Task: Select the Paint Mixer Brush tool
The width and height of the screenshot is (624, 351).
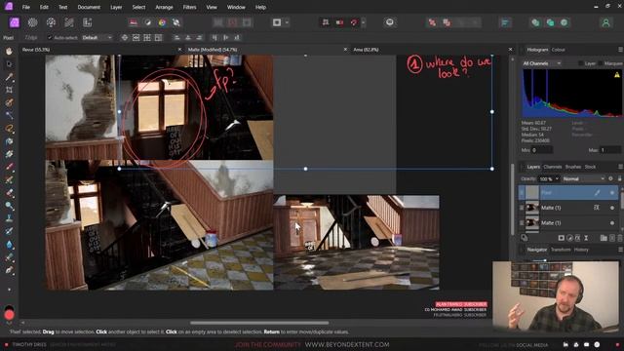Action: pos(9,179)
